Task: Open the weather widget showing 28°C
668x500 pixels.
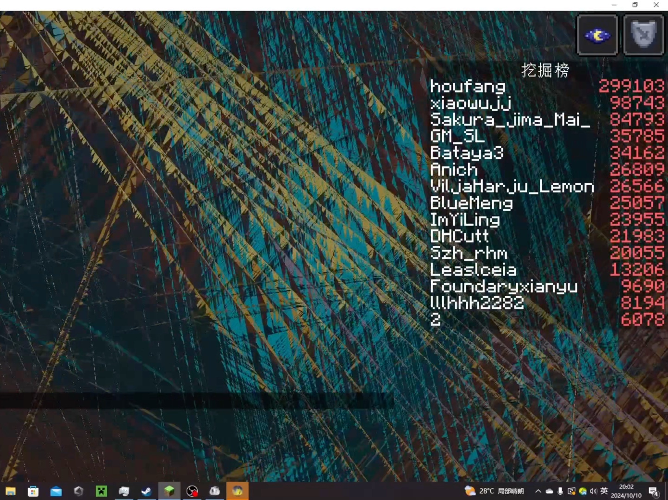Action: [494, 491]
